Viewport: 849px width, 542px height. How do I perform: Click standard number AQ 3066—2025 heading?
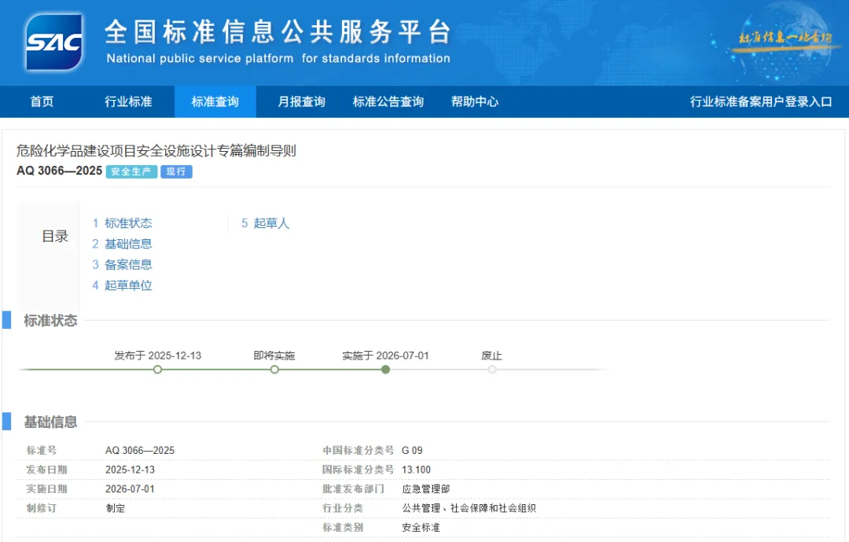(60, 171)
